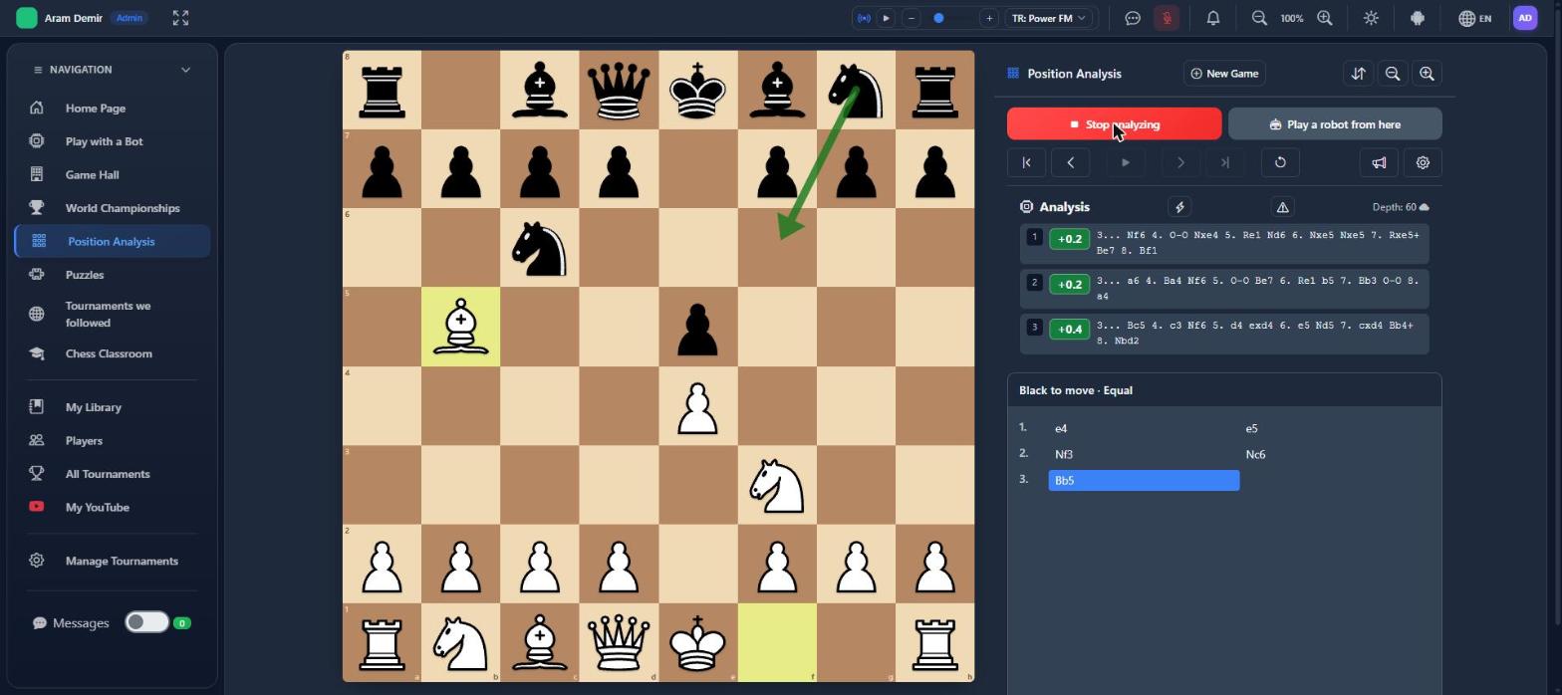The image size is (1562, 695).
Task: Collapse the NAVIGATION section chevron
Action: (x=185, y=70)
